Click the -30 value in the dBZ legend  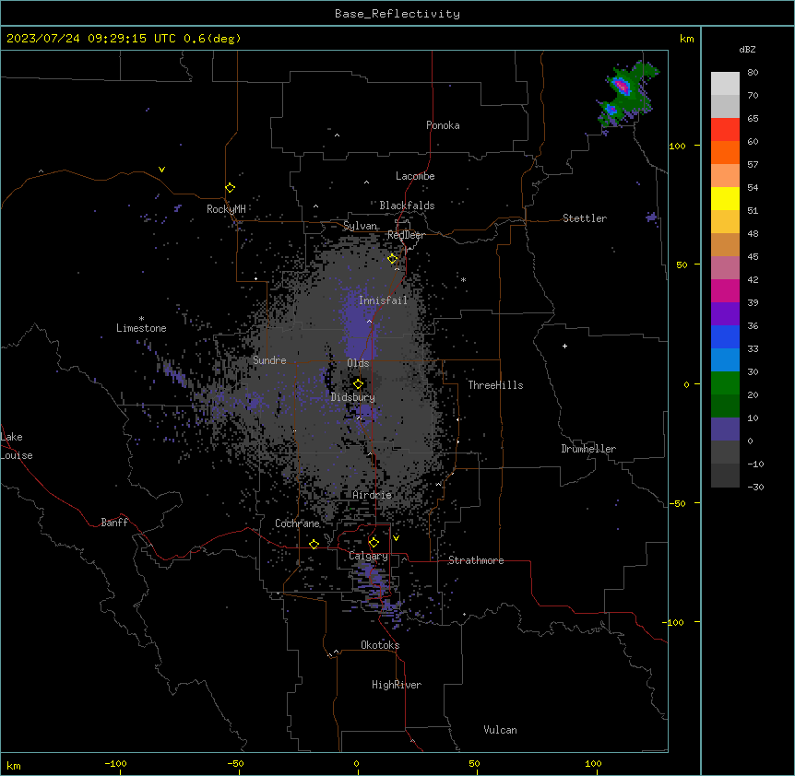[x=755, y=488]
